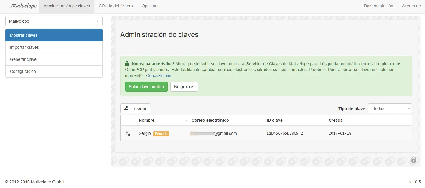
Task: Select Mostrar claves in the sidebar
Action: click(x=54, y=35)
